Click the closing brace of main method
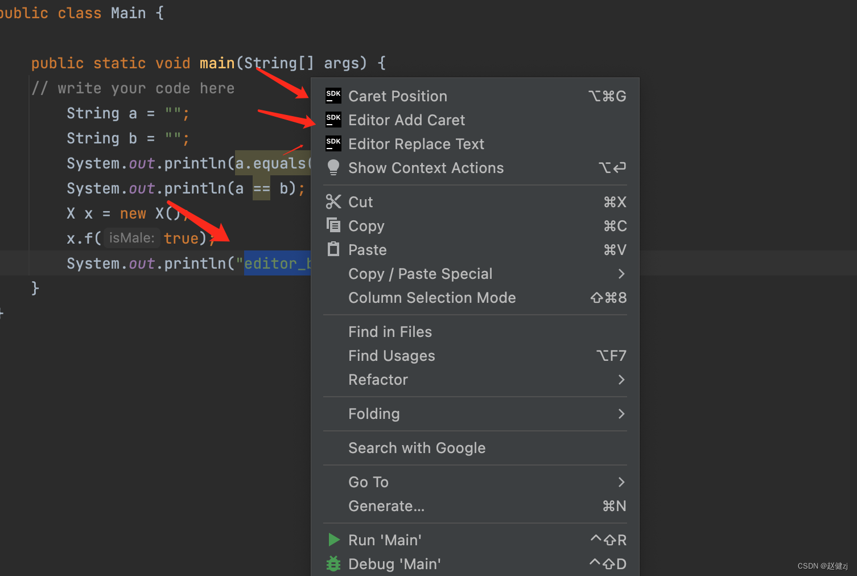This screenshot has height=576, width=857. click(x=35, y=287)
